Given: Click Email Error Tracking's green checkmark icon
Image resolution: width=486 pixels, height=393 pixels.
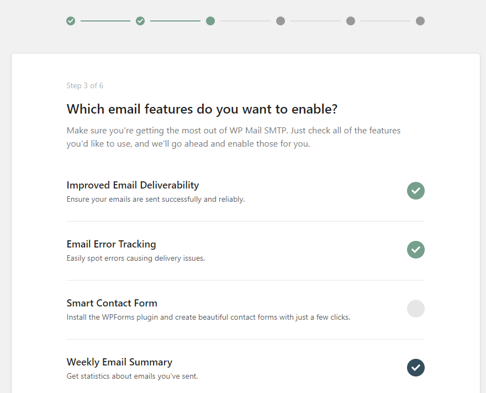Looking at the screenshot, I should click(x=416, y=250).
